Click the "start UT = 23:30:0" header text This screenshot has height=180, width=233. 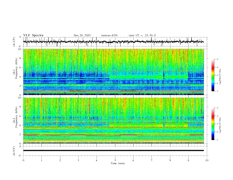tap(142, 35)
